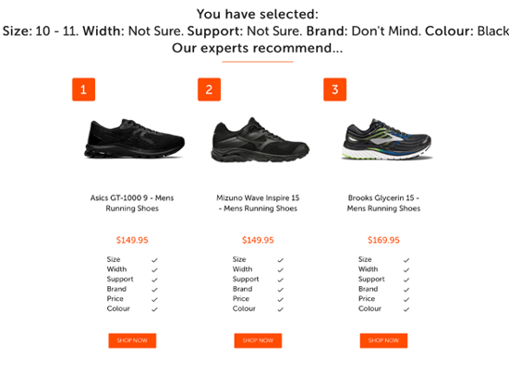Click the Brand checkmark for Asics shoe

[x=154, y=290]
